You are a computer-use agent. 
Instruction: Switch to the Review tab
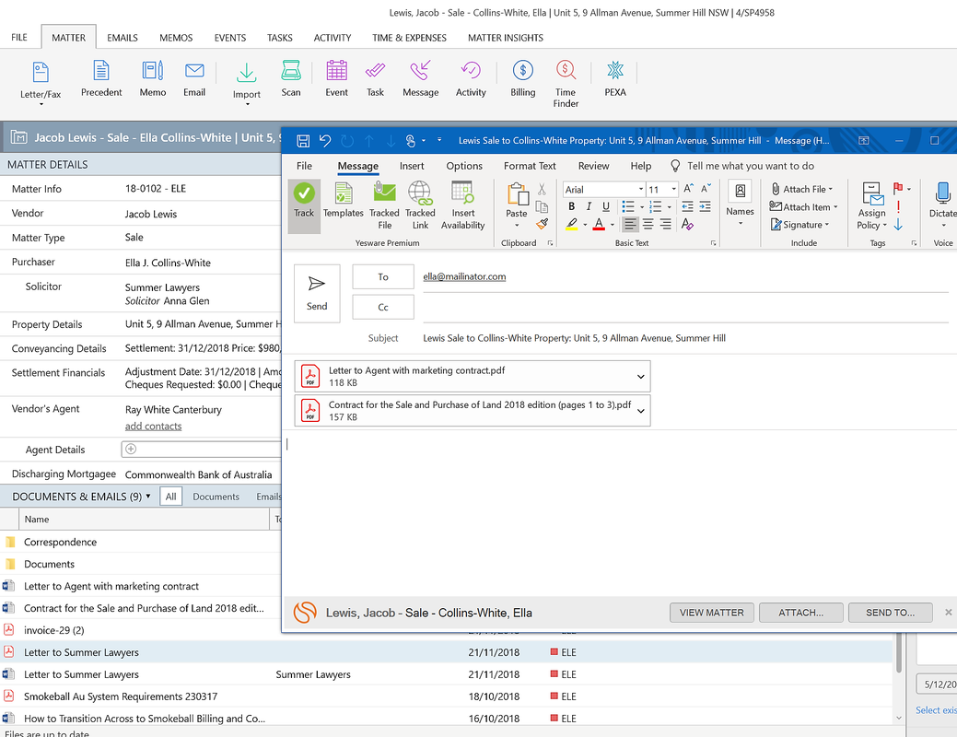pos(593,166)
